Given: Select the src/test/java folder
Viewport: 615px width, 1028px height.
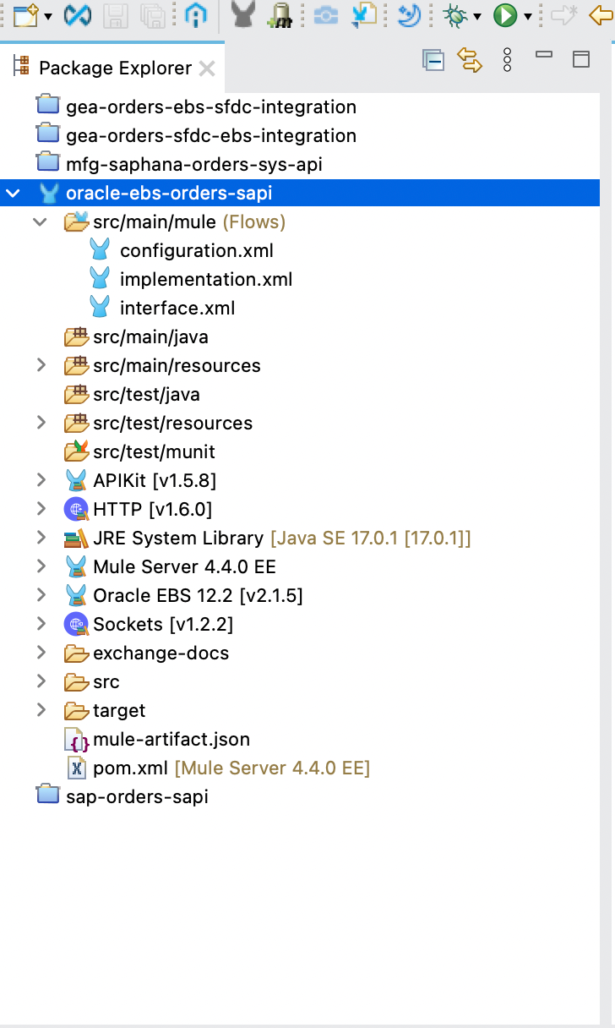Looking at the screenshot, I should pos(146,395).
